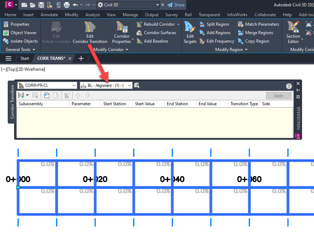This screenshot has height=240, width=314.
Task: Click the Add Baseline tool
Action: [152, 41]
